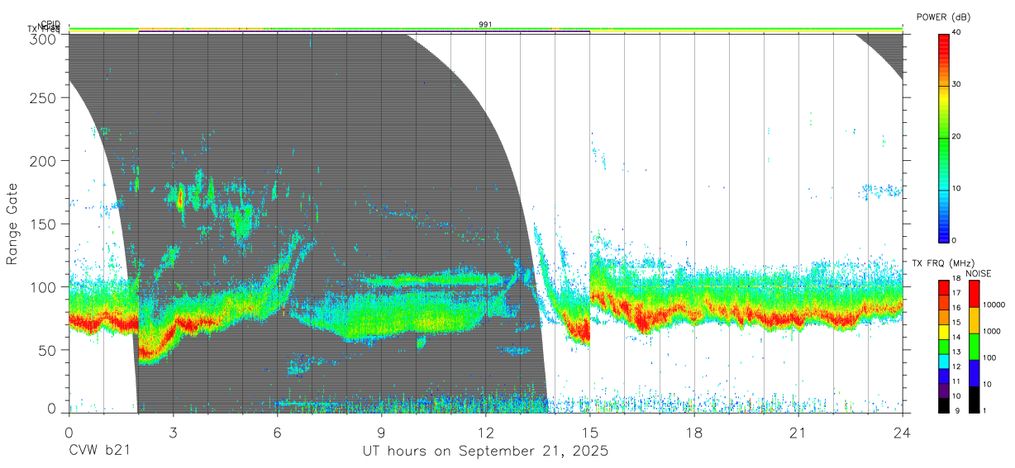Click the 12 hour tick label on time axis
This screenshot has height=468, width=1015.
[485, 432]
